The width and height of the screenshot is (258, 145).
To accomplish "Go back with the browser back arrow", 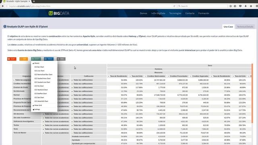I will click(3, 6).
